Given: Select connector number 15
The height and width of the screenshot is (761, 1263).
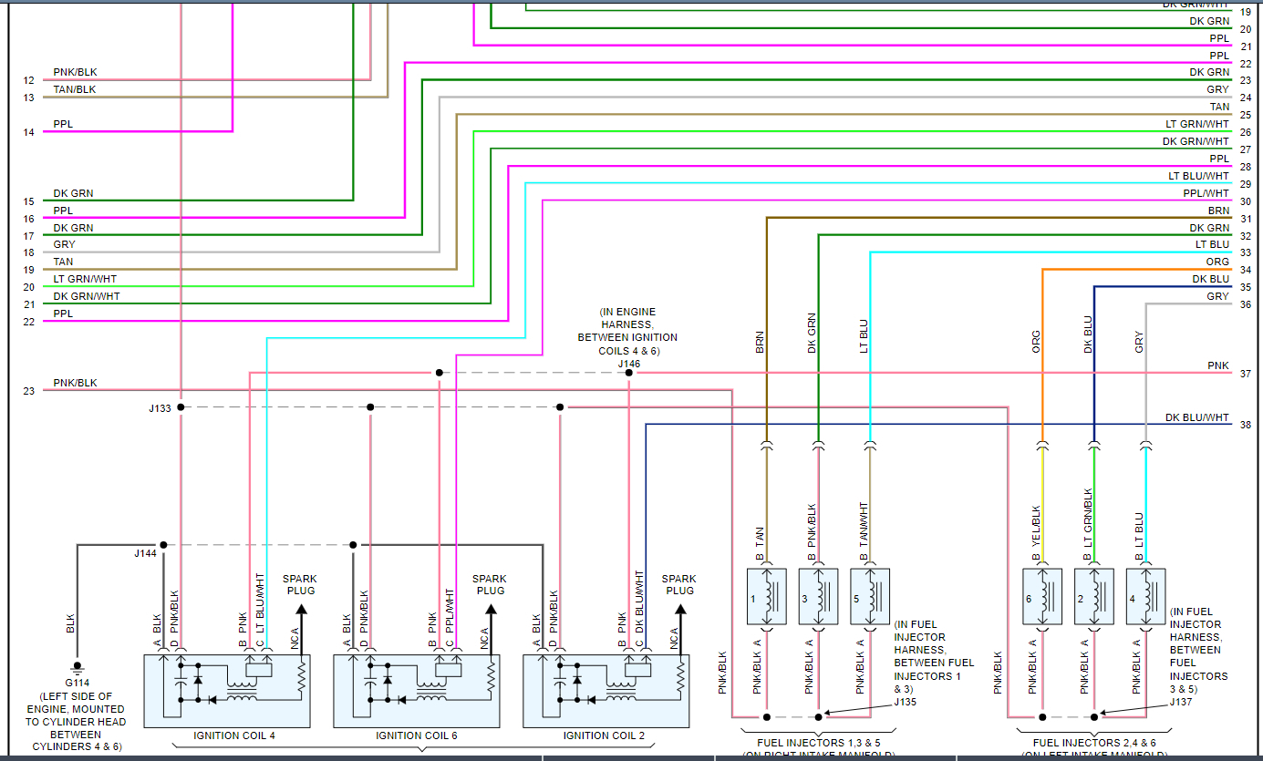Looking at the screenshot, I should (28, 201).
